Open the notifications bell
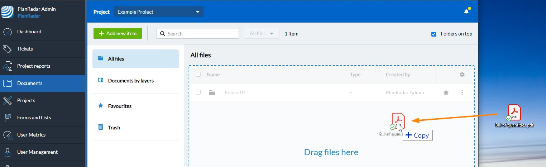Image resolution: width=546 pixels, height=167 pixels. 466,11
